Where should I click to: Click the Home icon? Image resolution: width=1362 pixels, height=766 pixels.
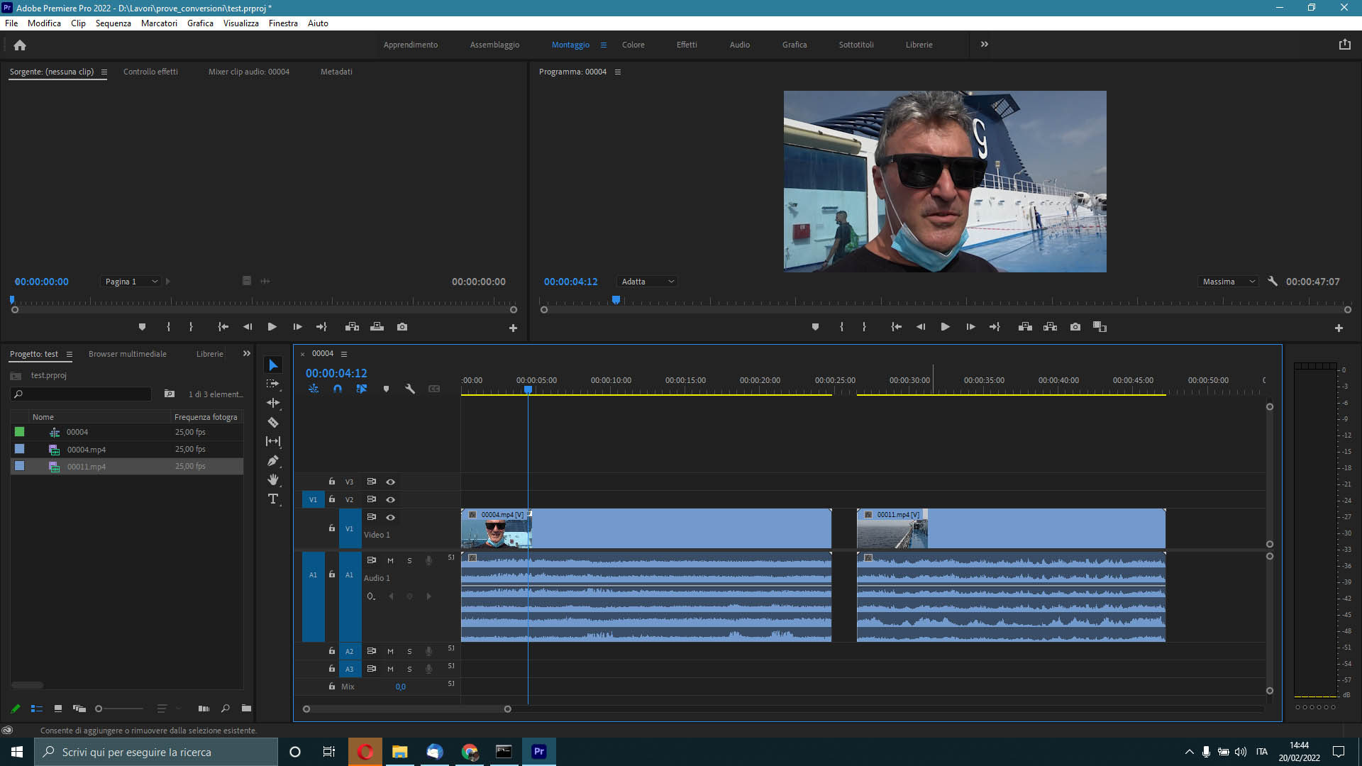pos(20,45)
